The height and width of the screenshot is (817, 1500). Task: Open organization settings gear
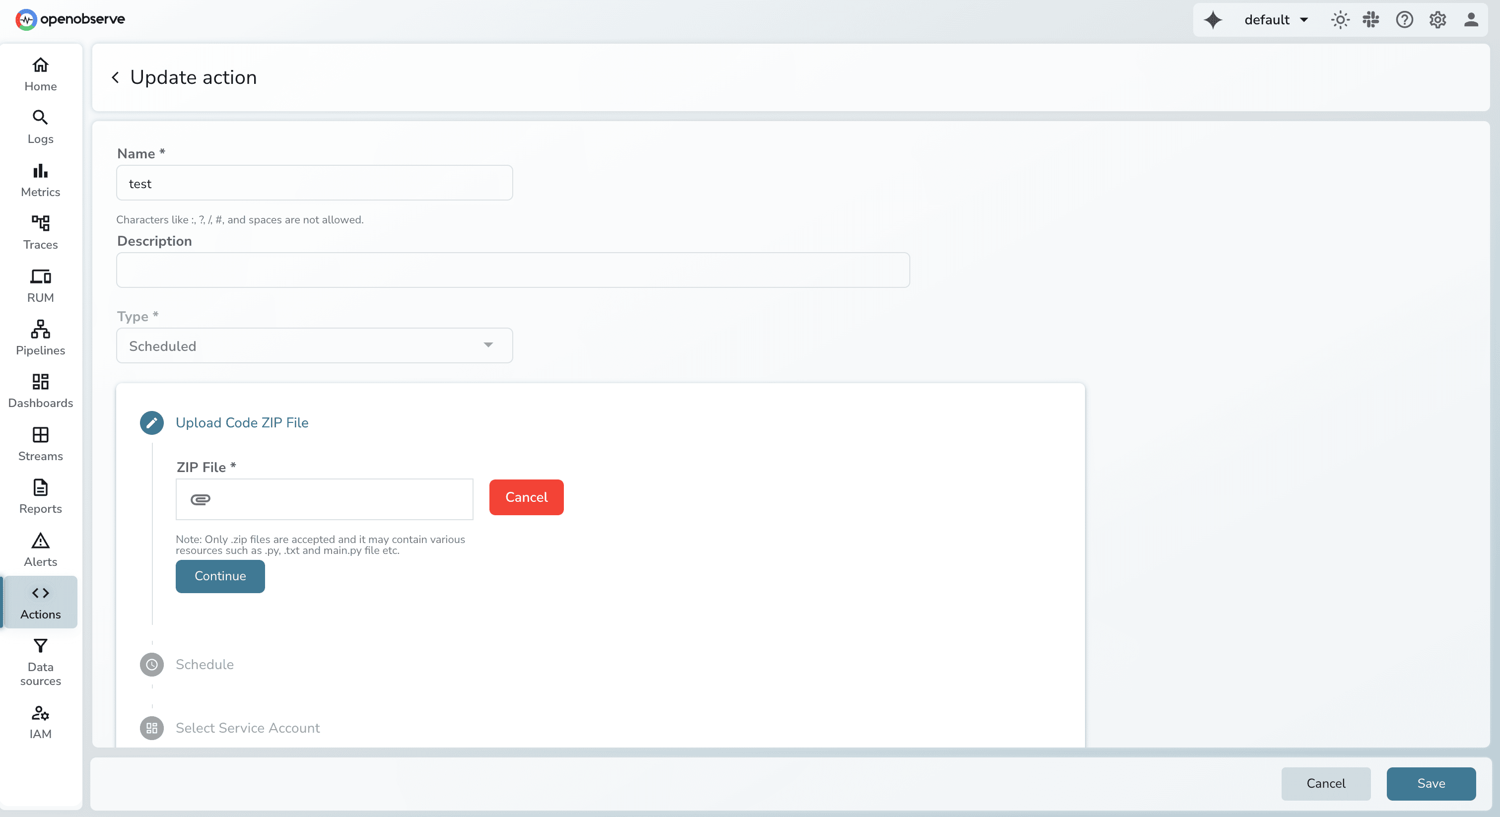tap(1437, 19)
